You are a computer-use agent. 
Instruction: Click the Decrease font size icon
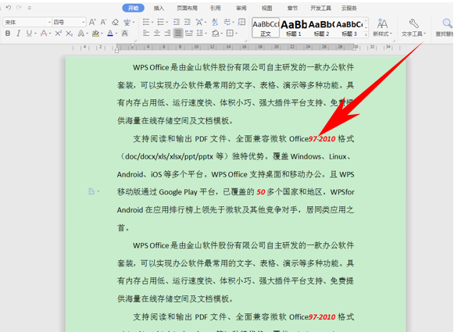click(x=103, y=22)
